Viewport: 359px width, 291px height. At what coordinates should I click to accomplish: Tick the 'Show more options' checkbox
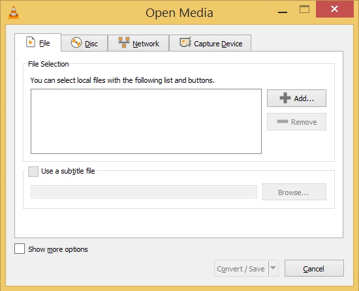tap(20, 249)
